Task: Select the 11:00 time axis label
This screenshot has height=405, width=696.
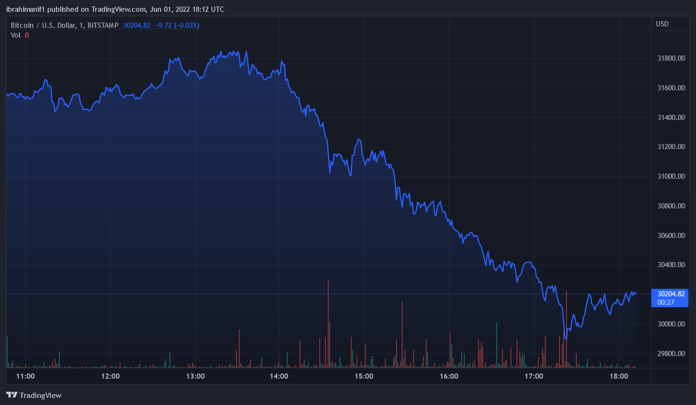Action: (x=25, y=376)
